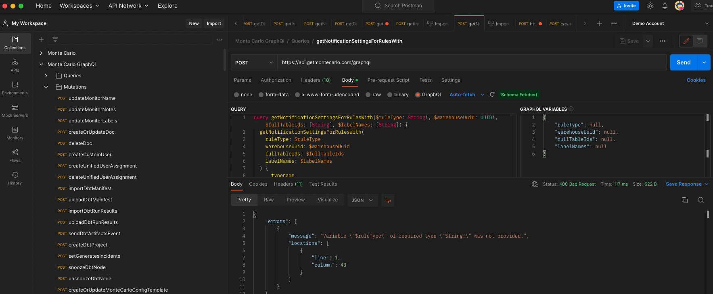Click the info icon next to GraphQL Variables
Image resolution: width=713 pixels, height=294 pixels.
(571, 109)
